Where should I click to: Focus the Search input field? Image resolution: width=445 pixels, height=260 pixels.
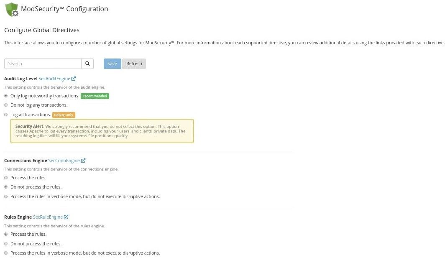click(x=43, y=64)
